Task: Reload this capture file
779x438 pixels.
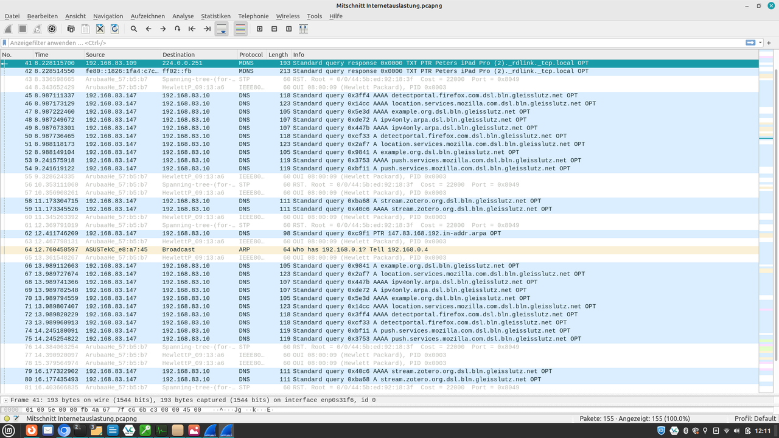Action: (114, 29)
